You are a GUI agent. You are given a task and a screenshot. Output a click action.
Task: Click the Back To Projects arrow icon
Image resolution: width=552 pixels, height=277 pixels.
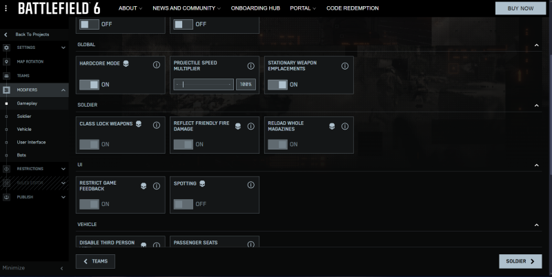[6, 34]
